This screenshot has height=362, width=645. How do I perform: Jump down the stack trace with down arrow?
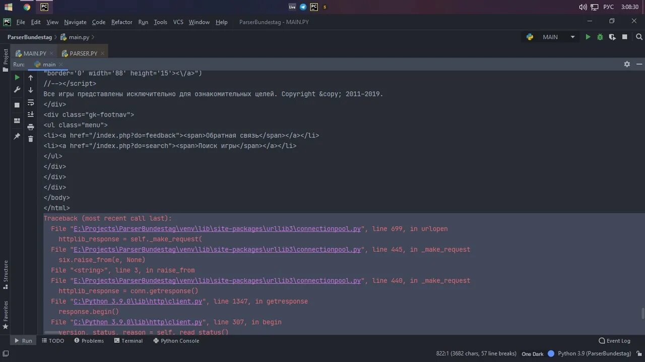tap(31, 90)
